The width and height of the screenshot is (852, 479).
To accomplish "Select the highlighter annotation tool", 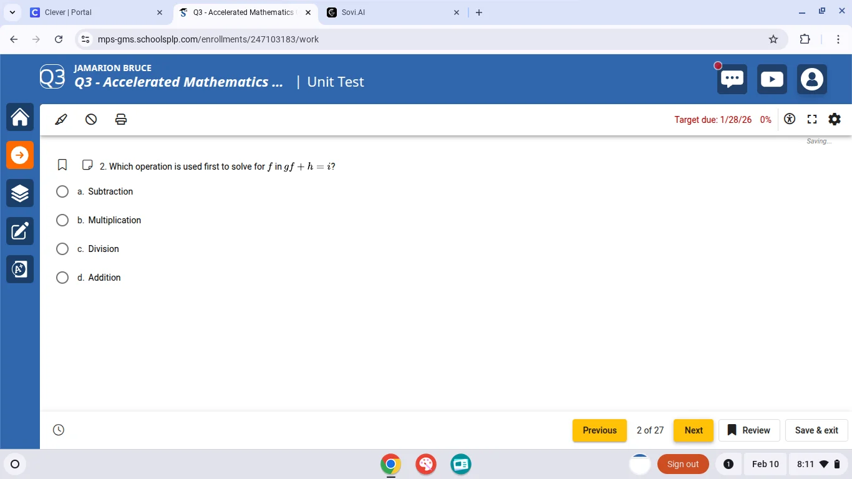I will [x=61, y=119].
